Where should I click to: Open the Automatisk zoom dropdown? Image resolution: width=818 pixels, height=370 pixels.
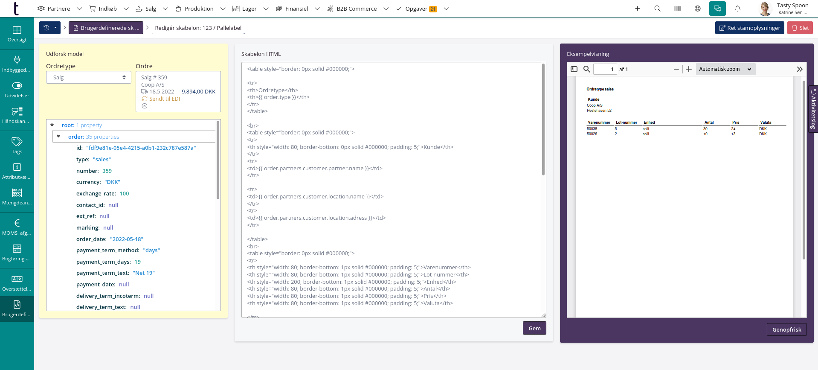pyautogui.click(x=725, y=69)
